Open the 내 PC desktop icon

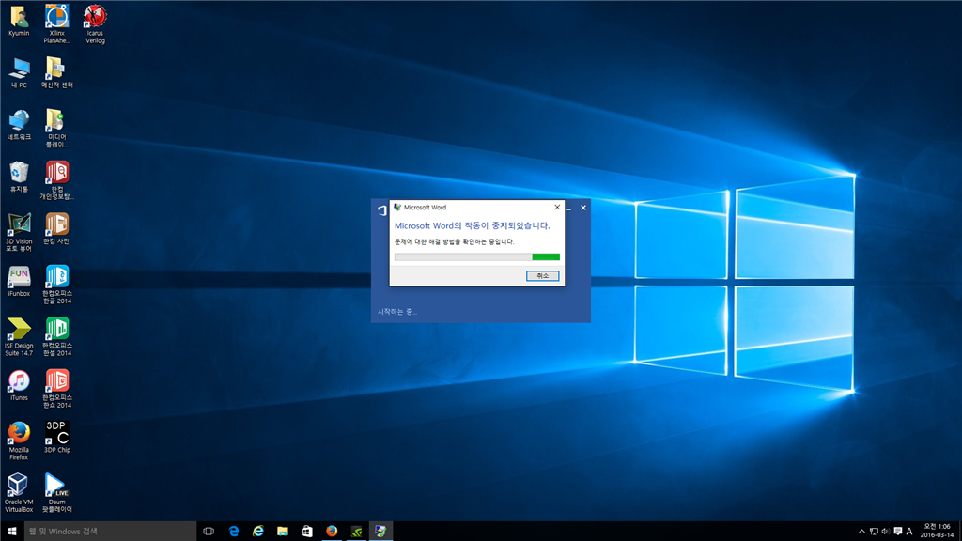tap(19, 73)
